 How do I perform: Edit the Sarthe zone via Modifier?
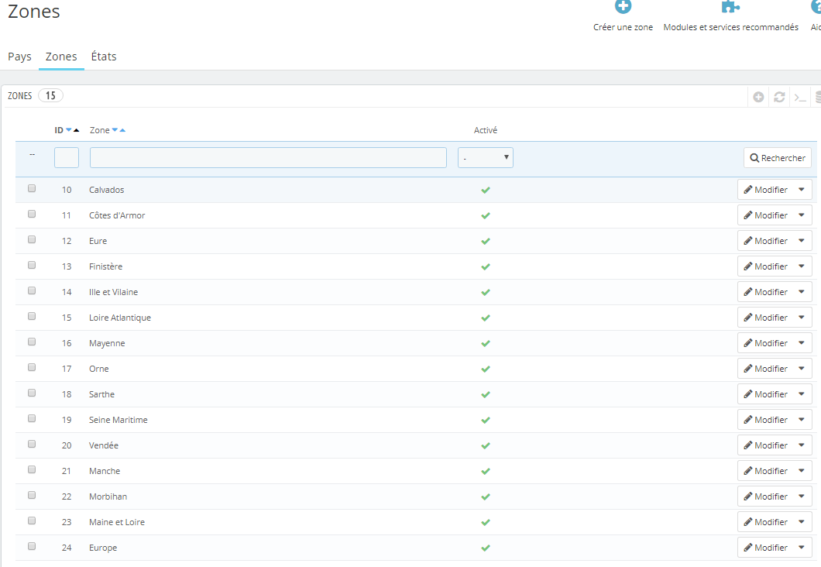click(x=766, y=394)
